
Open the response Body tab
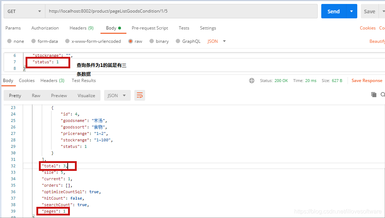tap(8, 81)
